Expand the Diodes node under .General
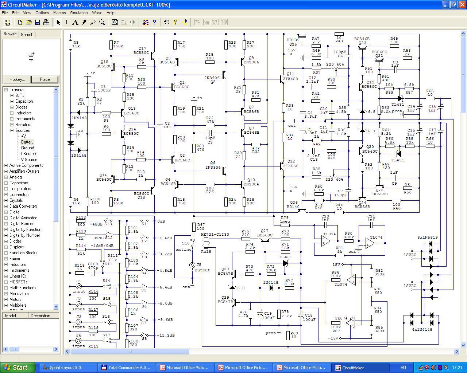467x373 pixels. pyautogui.click(x=12, y=107)
